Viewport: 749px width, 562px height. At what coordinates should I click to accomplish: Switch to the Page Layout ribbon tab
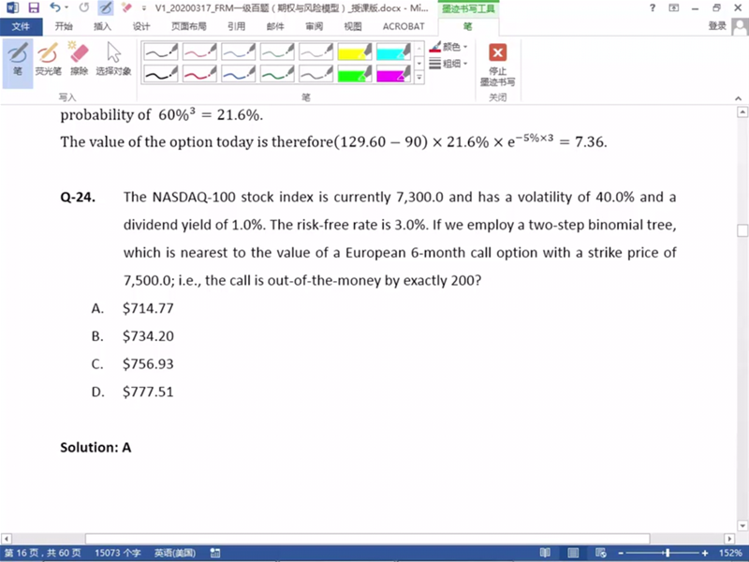click(x=189, y=27)
